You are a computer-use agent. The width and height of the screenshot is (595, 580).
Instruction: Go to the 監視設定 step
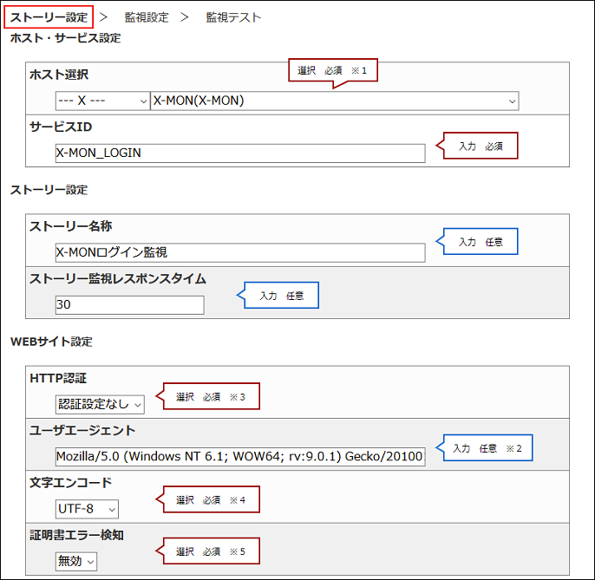coord(146,16)
